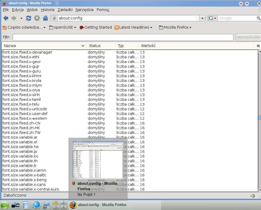Sort by the Typ column header
The image size is (261, 210).
click(x=127, y=46)
